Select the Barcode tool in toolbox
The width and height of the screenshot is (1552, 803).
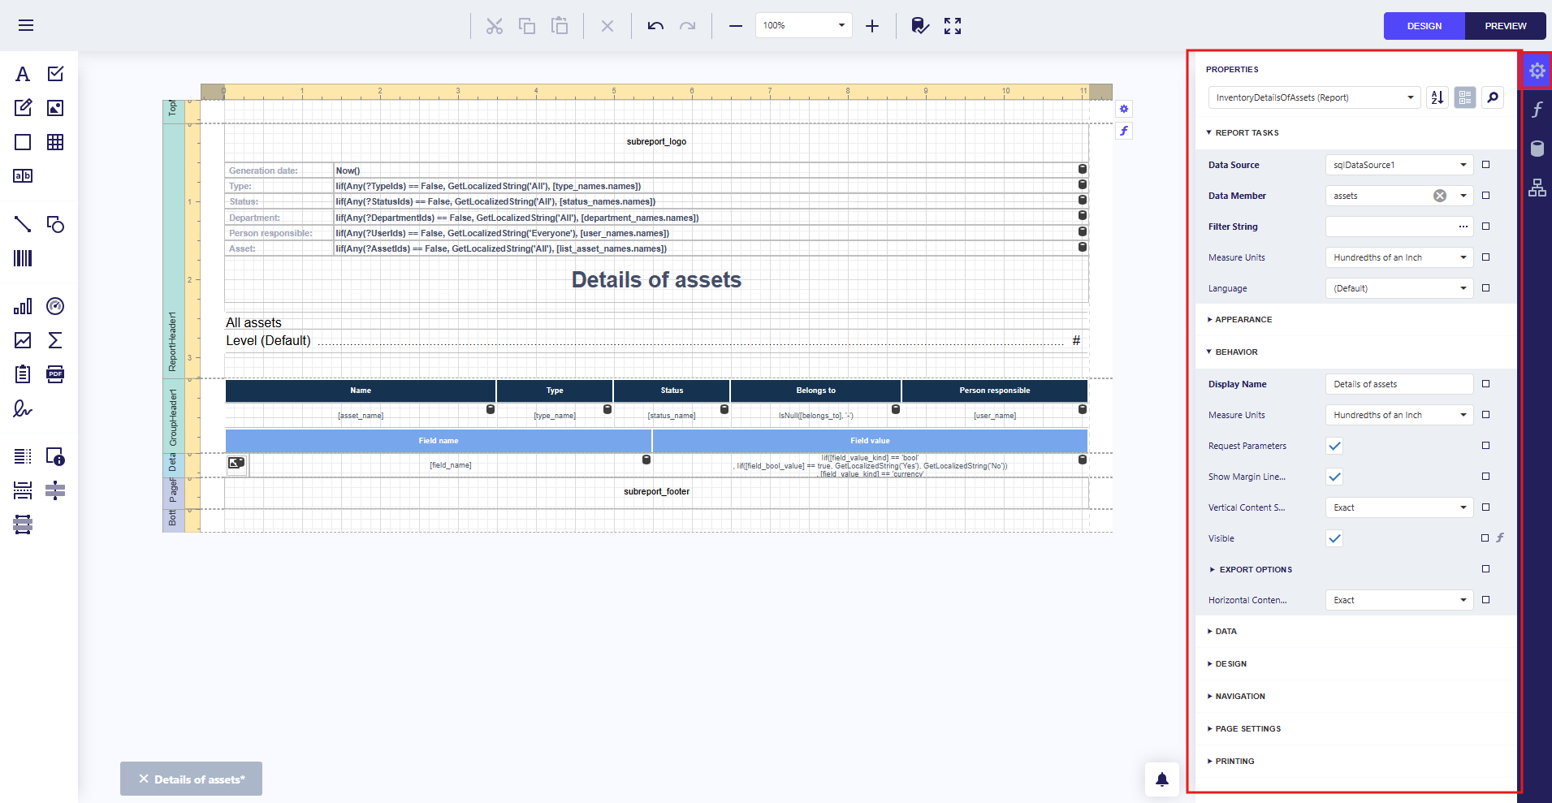coord(23,258)
